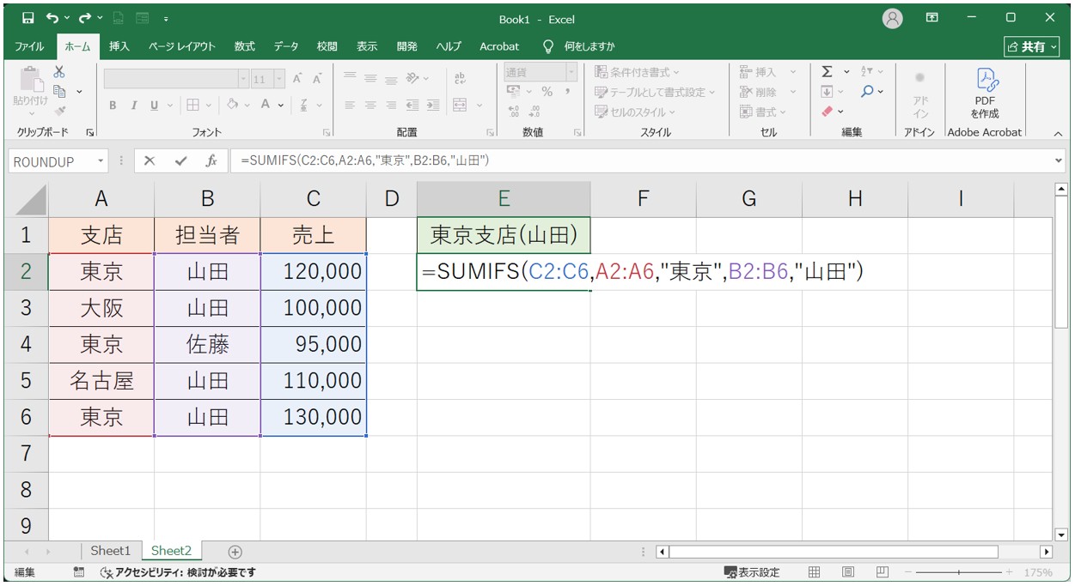Switch to Page Break Preview icon
This screenshot has width=1075, height=586.
[x=883, y=572]
